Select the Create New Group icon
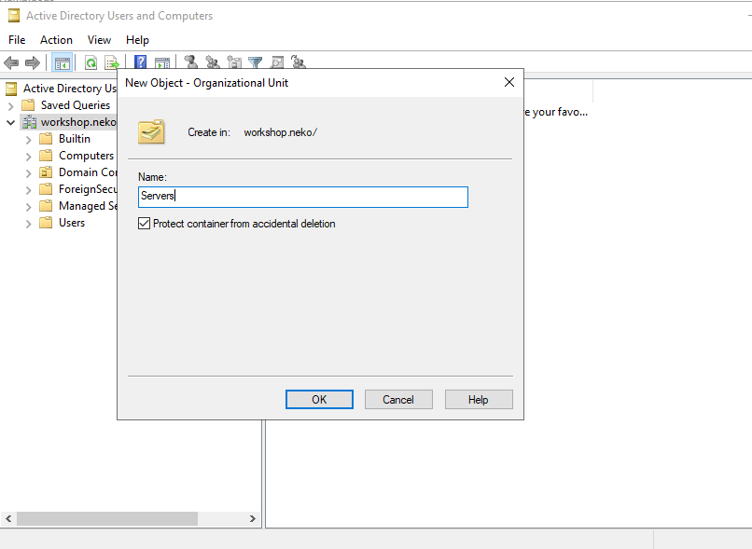Image resolution: width=752 pixels, height=549 pixels. click(x=212, y=62)
